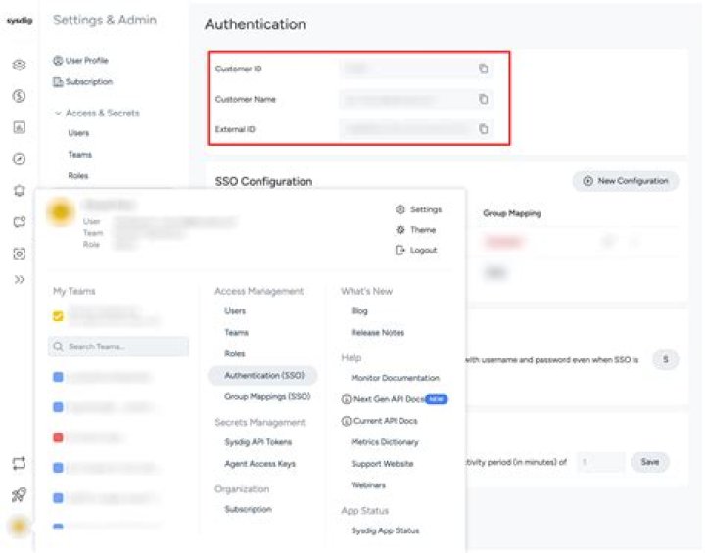Open Webinars link

[x=368, y=485]
